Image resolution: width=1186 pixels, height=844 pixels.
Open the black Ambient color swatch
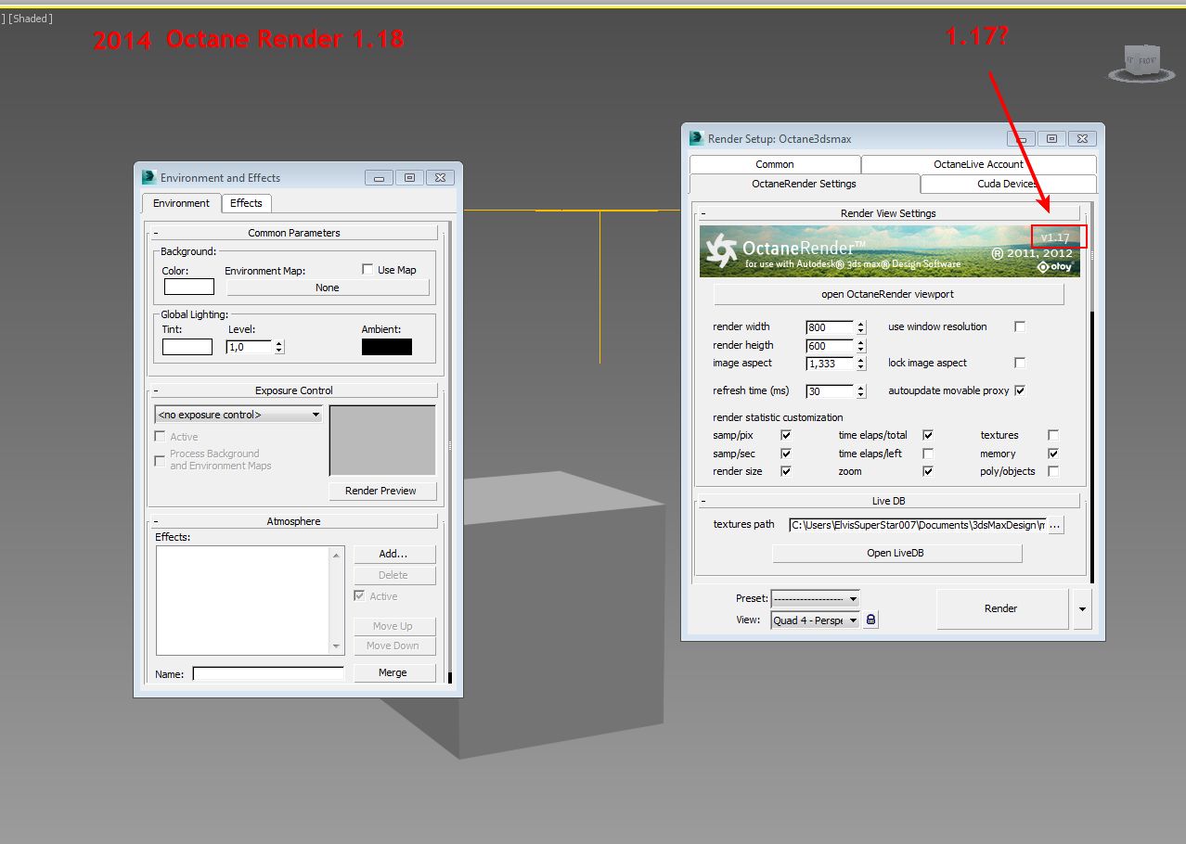click(387, 347)
